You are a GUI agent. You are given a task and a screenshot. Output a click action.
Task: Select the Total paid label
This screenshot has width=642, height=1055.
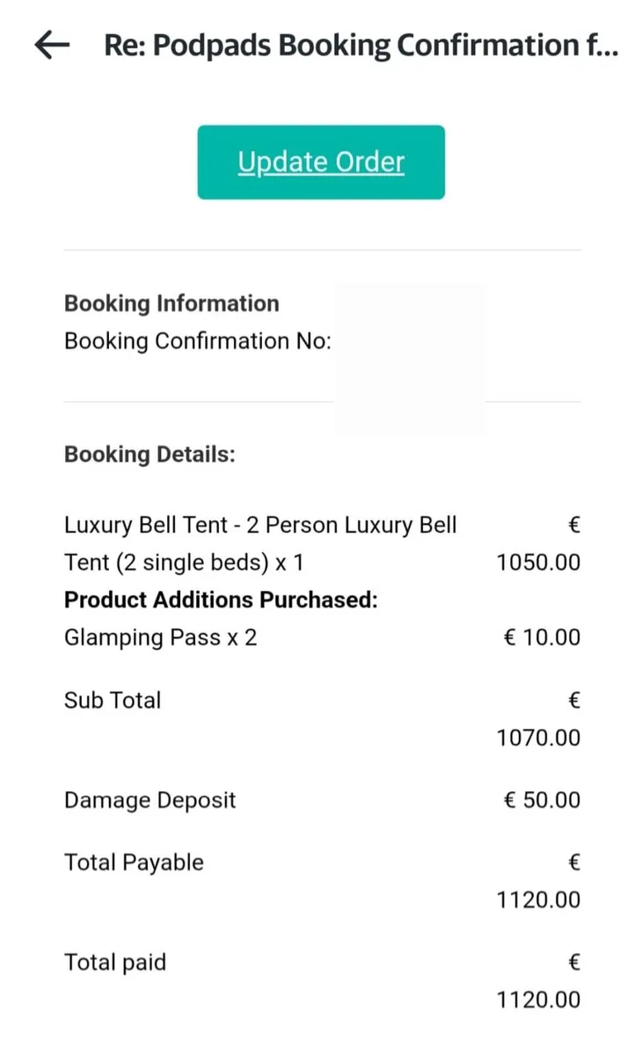click(115, 963)
